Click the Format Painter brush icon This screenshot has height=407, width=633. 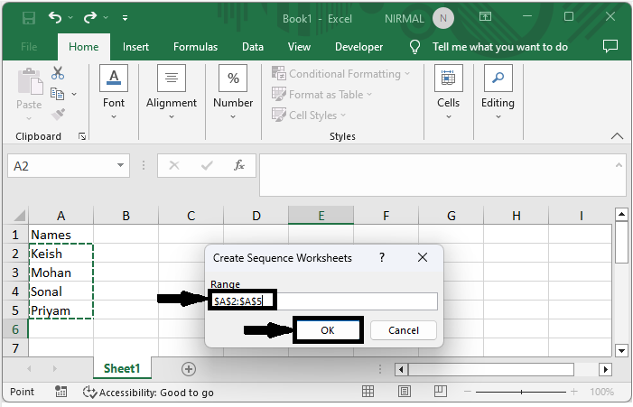pos(58,114)
